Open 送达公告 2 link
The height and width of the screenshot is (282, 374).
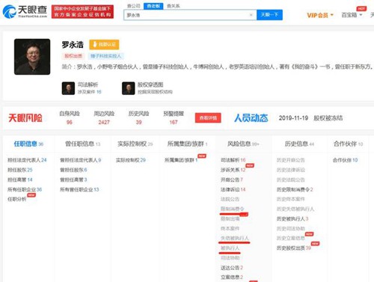(x=232, y=268)
